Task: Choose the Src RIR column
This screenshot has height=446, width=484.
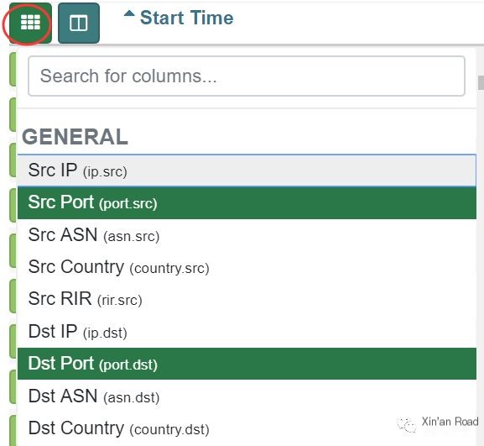Action: point(247,300)
